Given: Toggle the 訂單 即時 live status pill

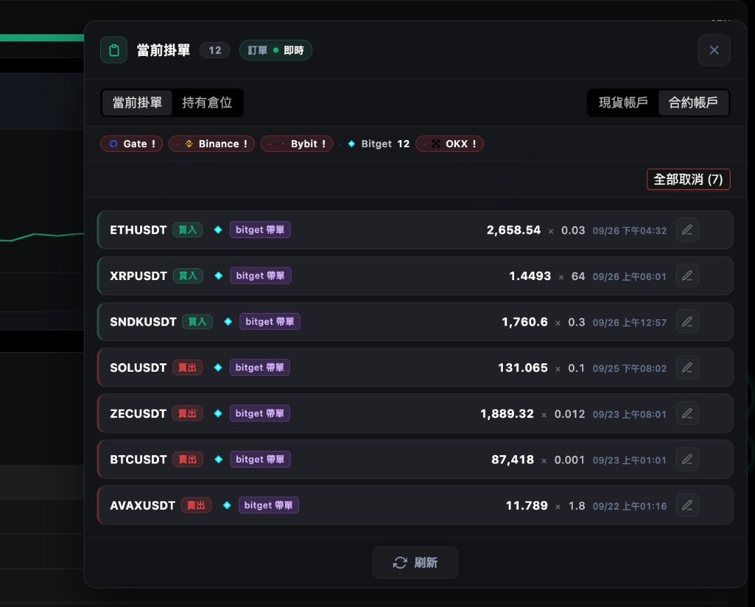Looking at the screenshot, I should [275, 50].
